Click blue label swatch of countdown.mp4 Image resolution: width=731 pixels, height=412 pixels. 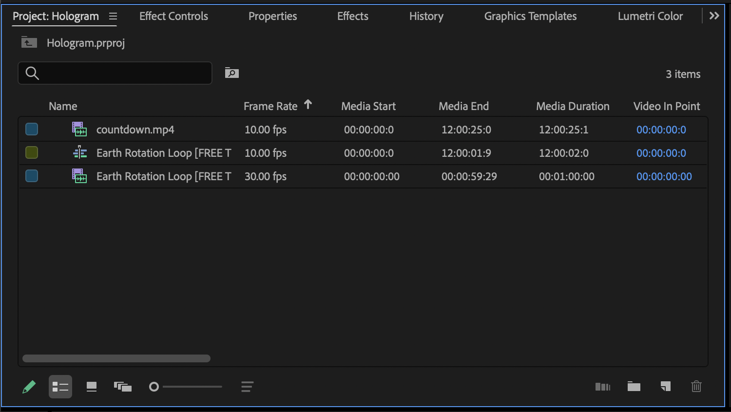pyautogui.click(x=32, y=129)
